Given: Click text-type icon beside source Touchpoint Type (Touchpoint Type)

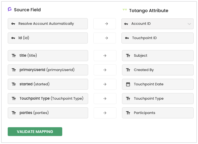Looking at the screenshot, I should [x=14, y=99].
